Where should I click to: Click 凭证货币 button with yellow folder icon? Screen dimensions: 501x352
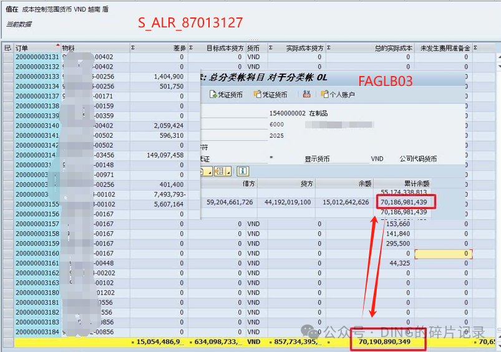click(270, 95)
